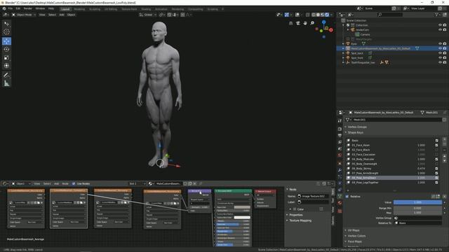Toggle 01_Face_Asian shape key checkbox
449x252 pixels.
[x=436, y=145]
